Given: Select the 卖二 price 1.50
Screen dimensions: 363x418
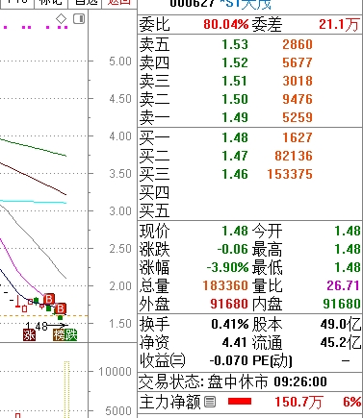Looking at the screenshot, I should point(235,99).
